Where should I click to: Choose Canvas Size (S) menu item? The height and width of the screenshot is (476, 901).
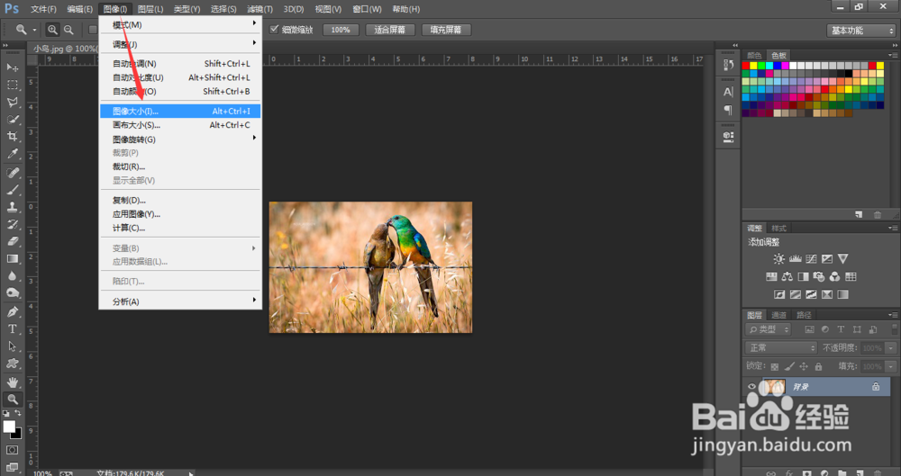180,124
